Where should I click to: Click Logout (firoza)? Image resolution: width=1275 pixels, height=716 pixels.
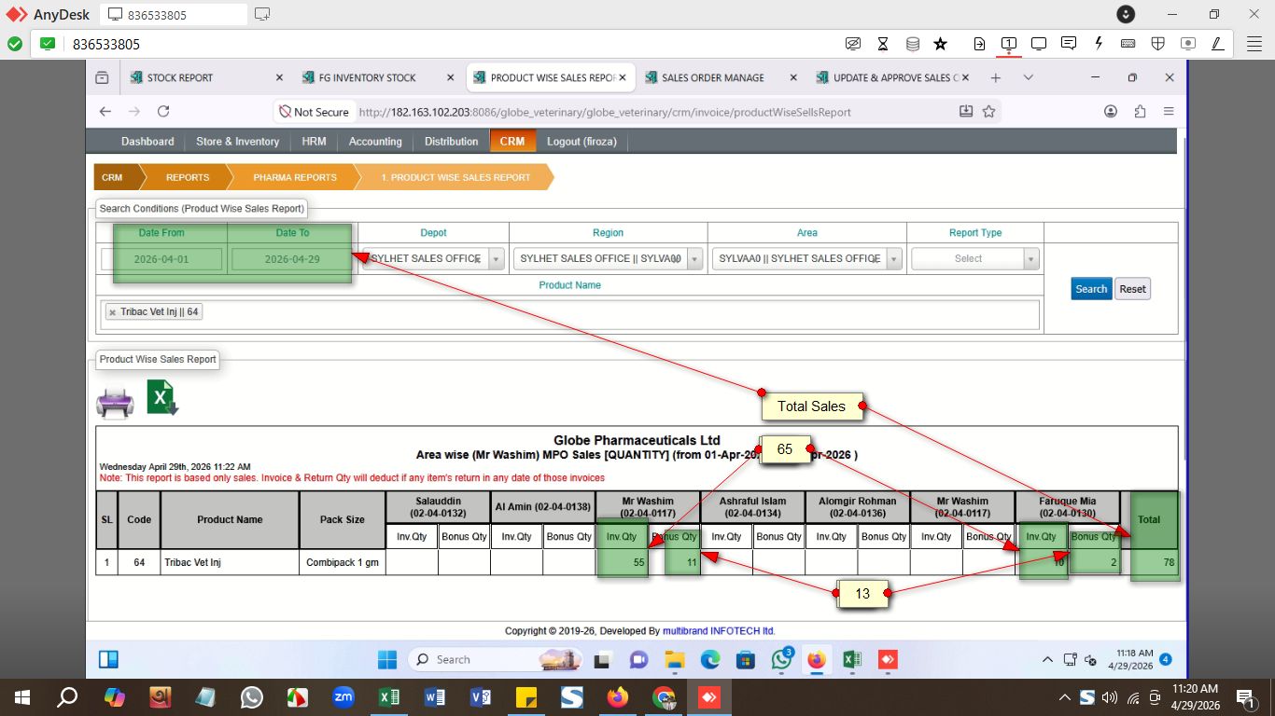[582, 141]
